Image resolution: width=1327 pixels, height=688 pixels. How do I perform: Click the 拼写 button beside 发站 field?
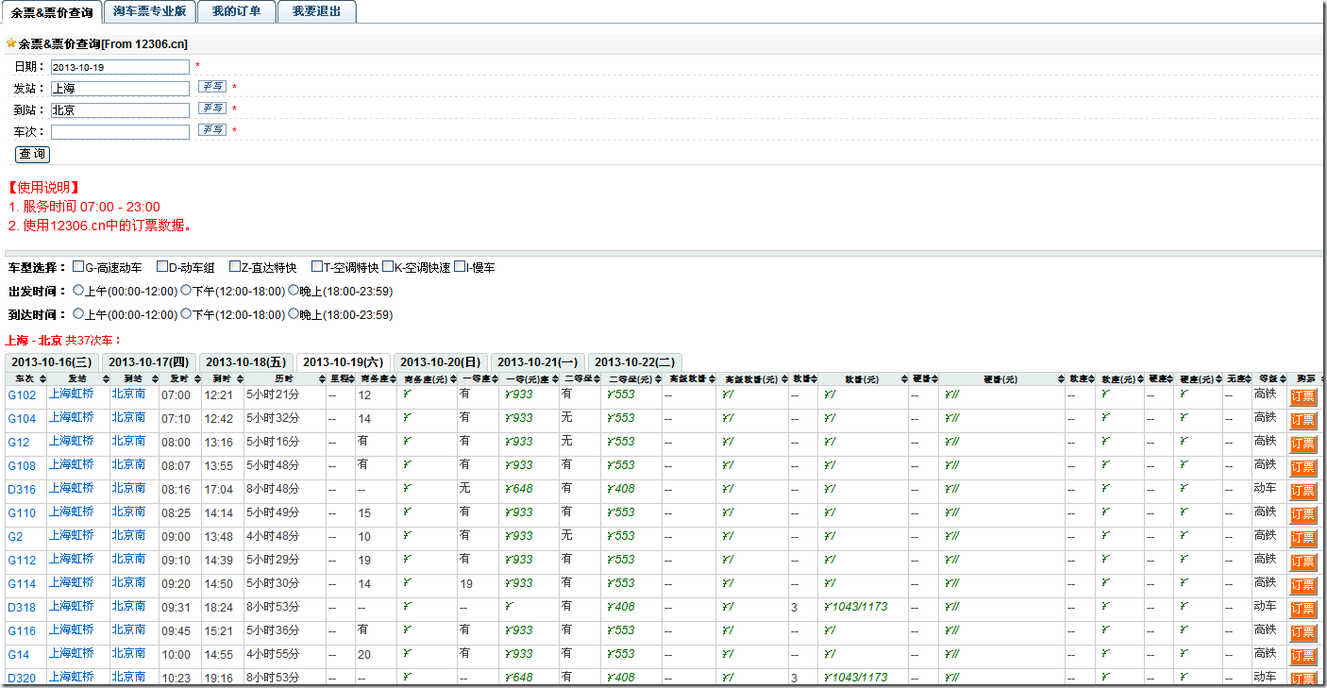[x=212, y=87]
